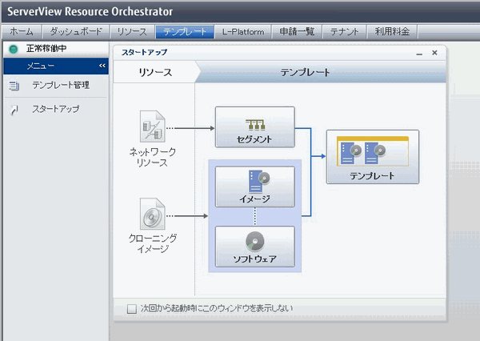Collapse the メニュー sidebar with the chevrons
Screen dimensions: 480x341
102,66
